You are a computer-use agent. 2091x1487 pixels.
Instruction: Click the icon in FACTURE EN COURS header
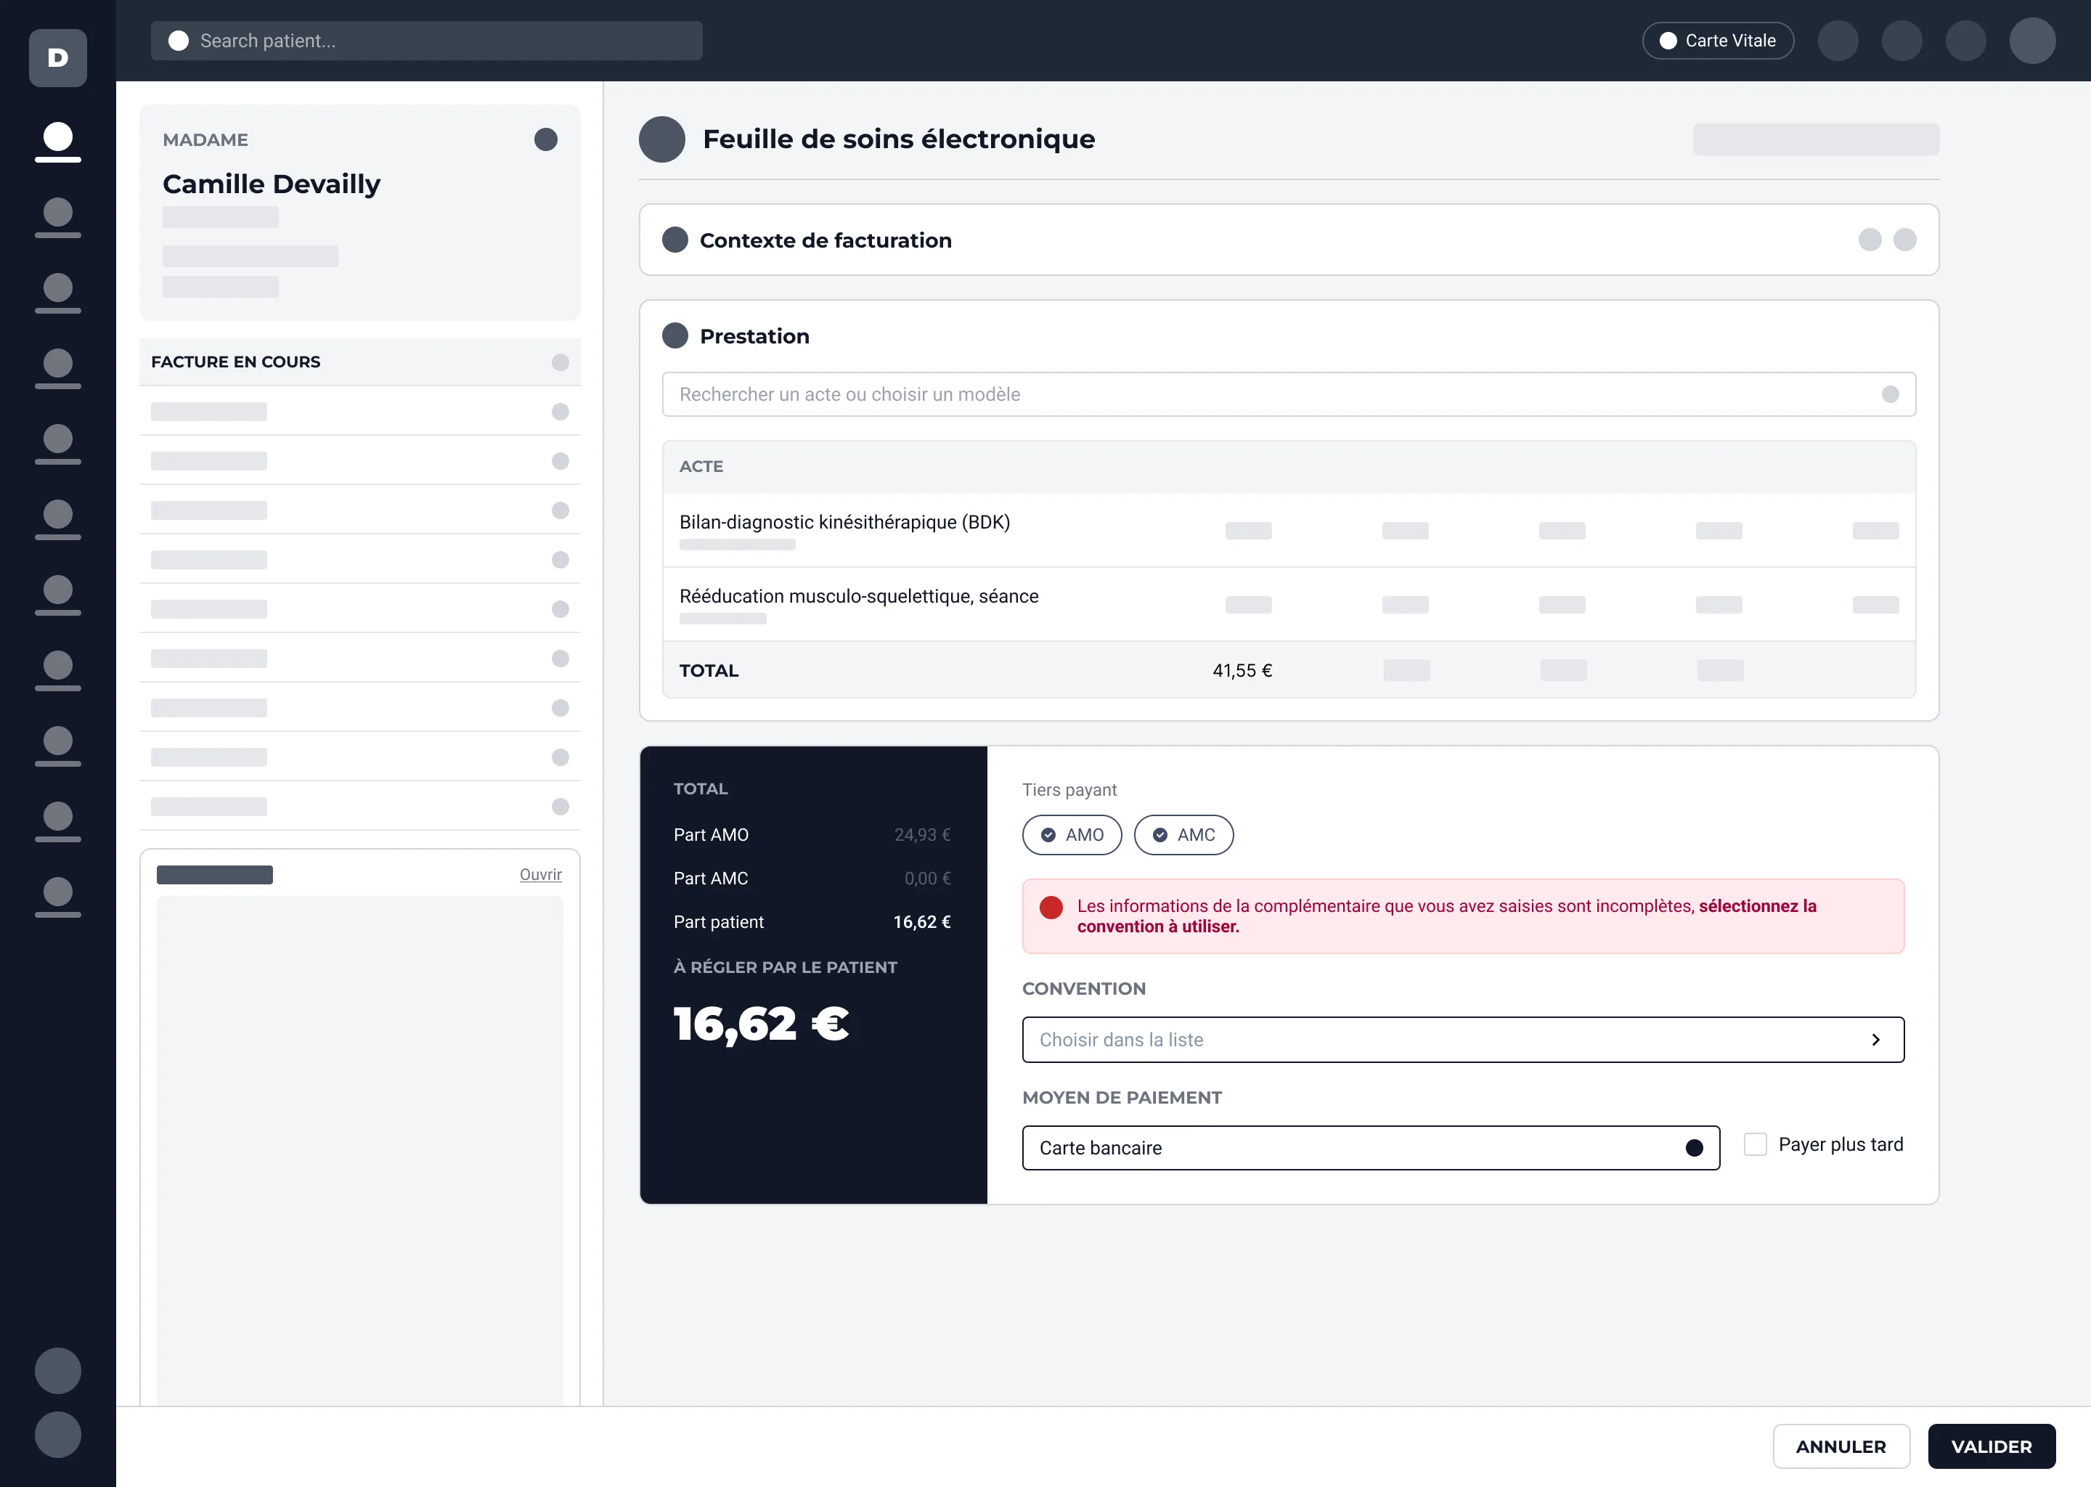[561, 362]
